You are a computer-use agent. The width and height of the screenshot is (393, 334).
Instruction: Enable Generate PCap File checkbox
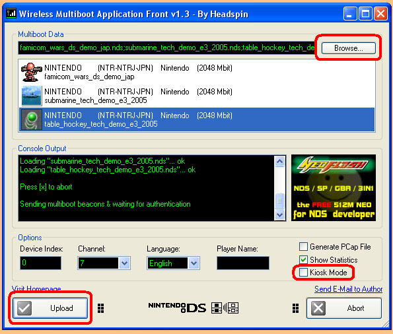303,247
